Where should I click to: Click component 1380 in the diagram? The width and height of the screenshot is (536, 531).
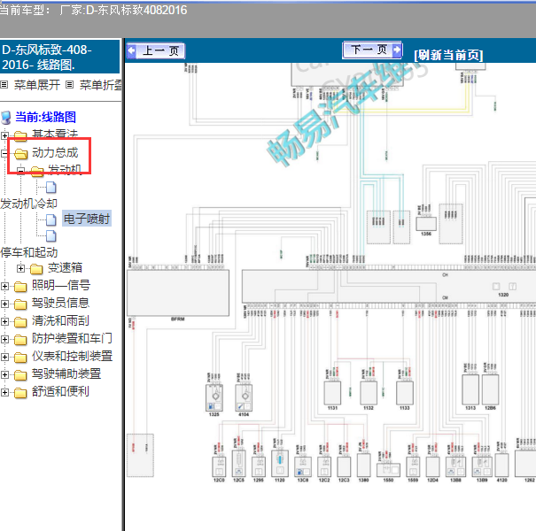(x=364, y=465)
